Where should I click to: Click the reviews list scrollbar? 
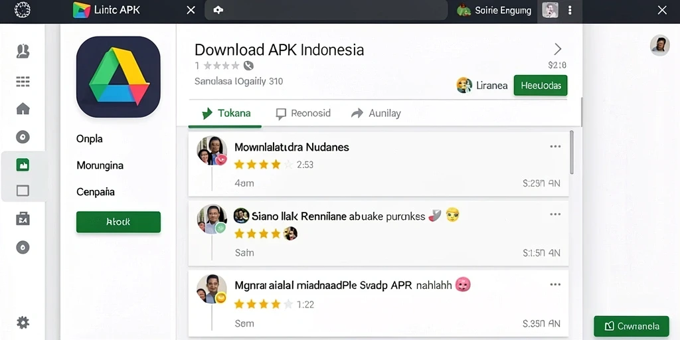572,153
